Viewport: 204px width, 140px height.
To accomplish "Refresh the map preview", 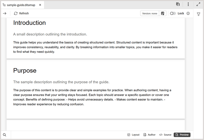I will click(x=21, y=13).
